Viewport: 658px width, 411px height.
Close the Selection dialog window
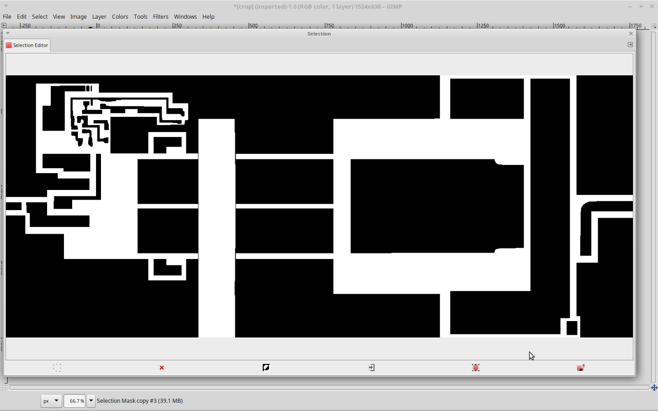point(631,34)
